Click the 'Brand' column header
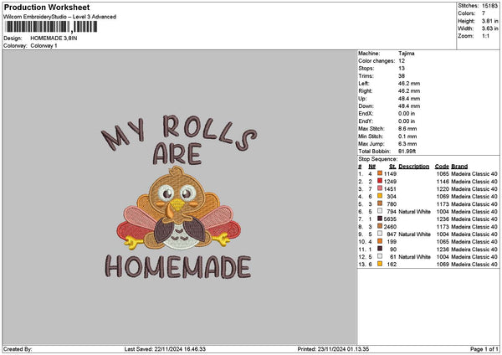This screenshot has width=502, height=355. click(459, 167)
